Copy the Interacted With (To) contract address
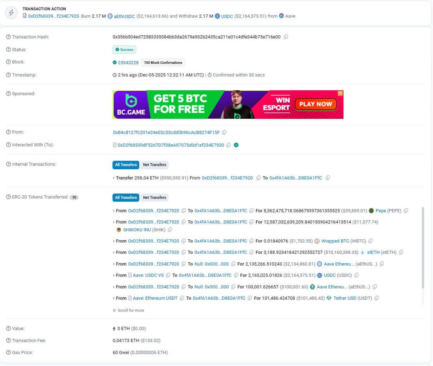This screenshot has width=433, height=366. pos(228,145)
